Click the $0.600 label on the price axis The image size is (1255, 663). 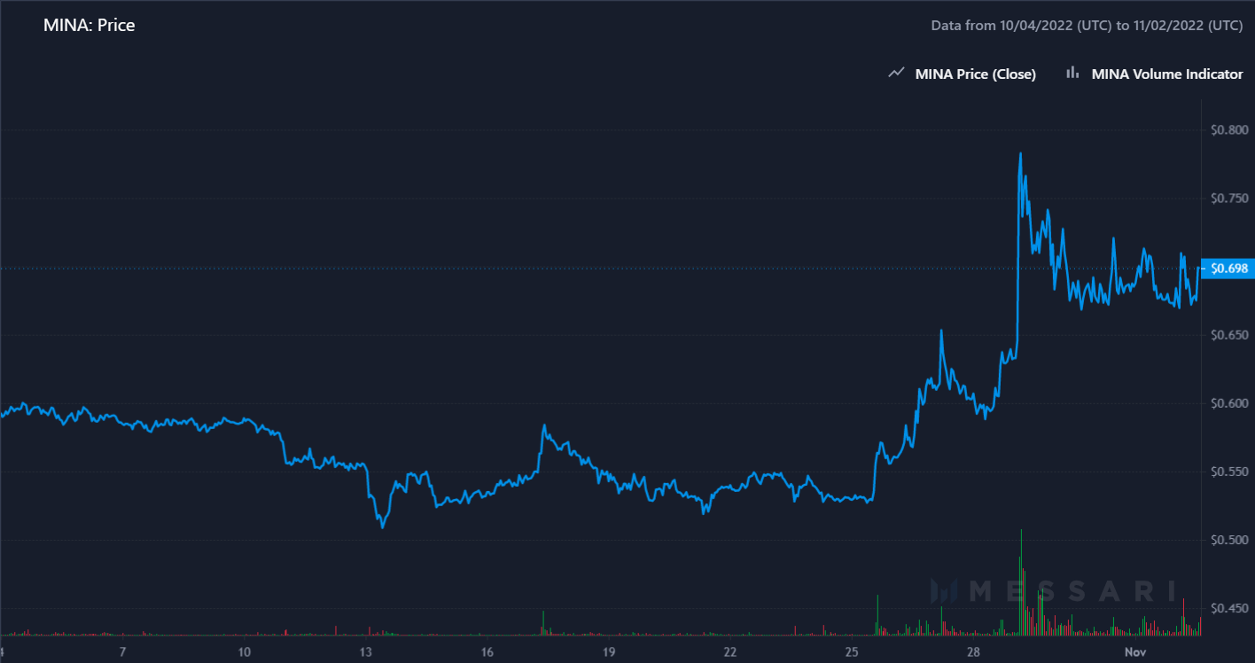point(1229,403)
